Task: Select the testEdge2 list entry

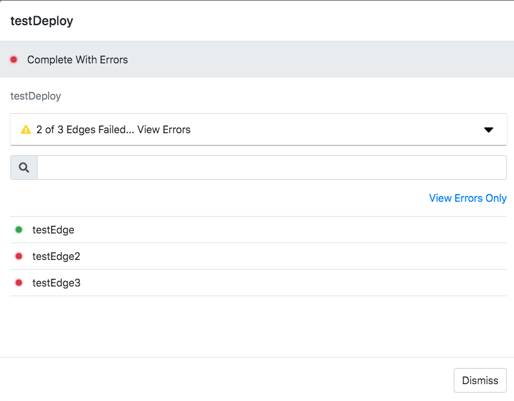Action: click(x=56, y=256)
